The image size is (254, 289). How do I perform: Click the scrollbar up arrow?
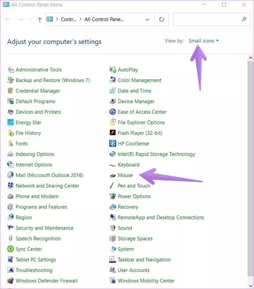click(x=251, y=58)
